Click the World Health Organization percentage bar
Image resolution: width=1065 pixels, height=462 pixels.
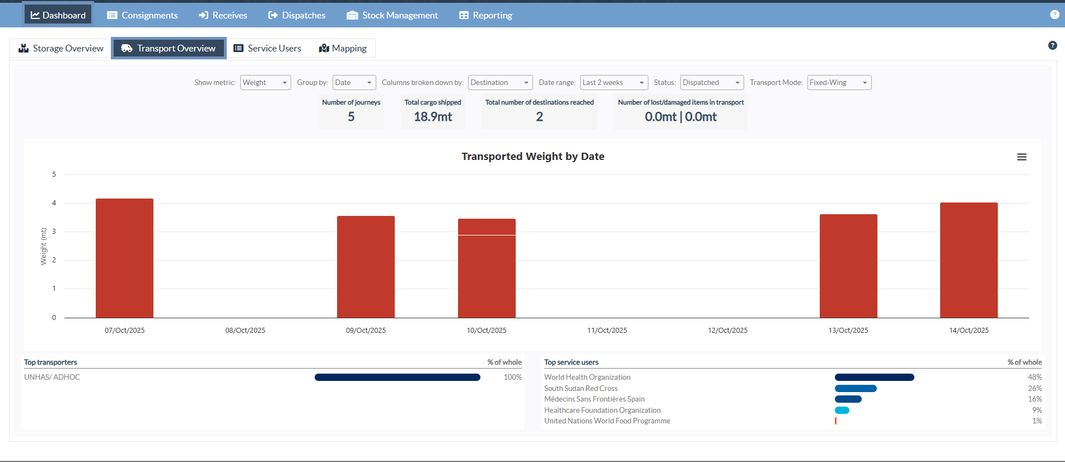click(x=874, y=378)
